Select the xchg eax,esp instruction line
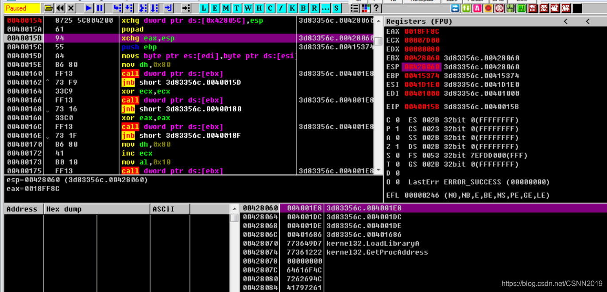 [189, 38]
